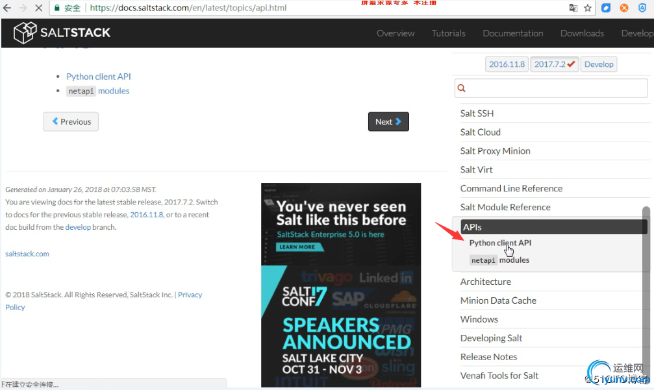
Task: Collapse the APIs sidebar section
Action: point(553,227)
